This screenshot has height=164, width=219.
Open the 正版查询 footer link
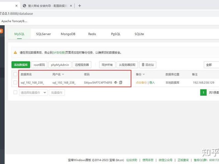183,160
